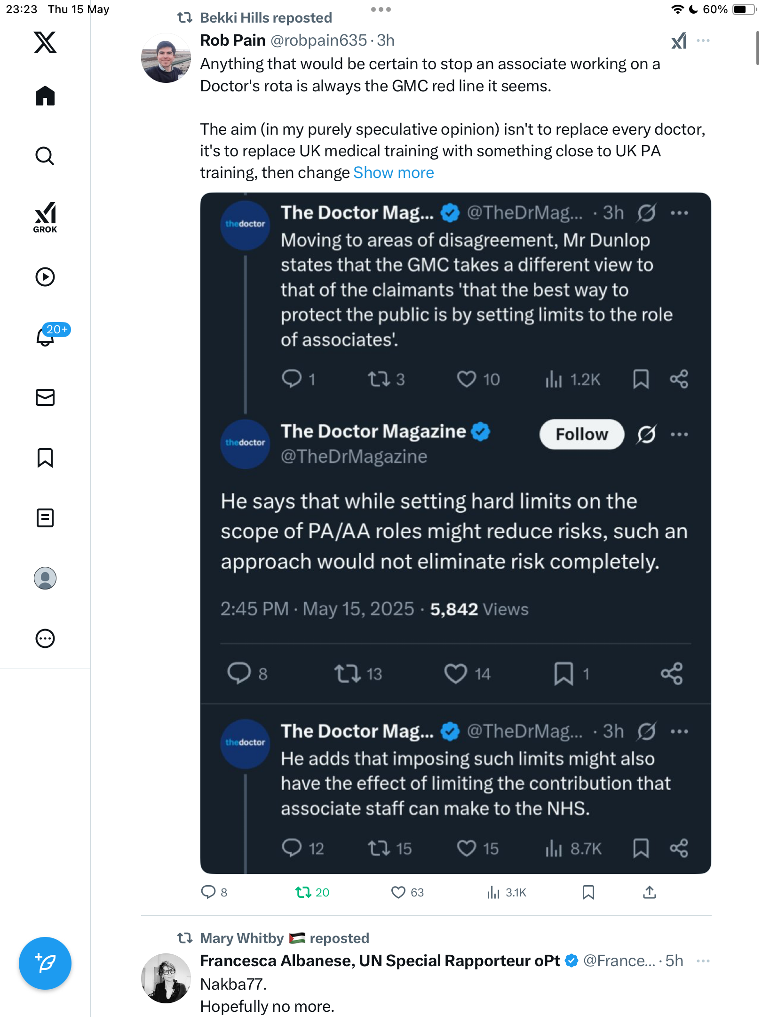Image resolution: width=762 pixels, height=1017 pixels.
Task: Open Search from the sidebar
Action: pos(45,156)
